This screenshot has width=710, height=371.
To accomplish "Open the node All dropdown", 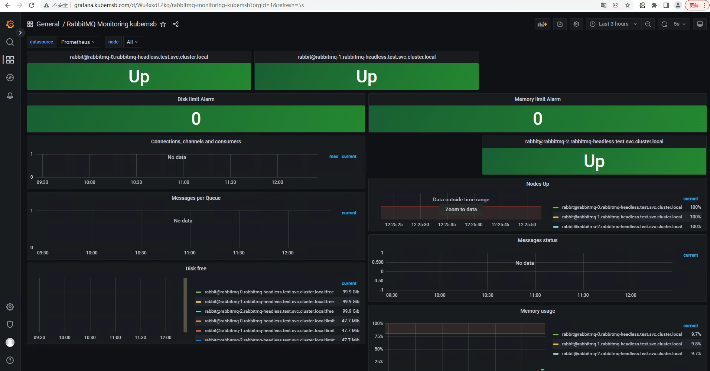I will coord(132,42).
